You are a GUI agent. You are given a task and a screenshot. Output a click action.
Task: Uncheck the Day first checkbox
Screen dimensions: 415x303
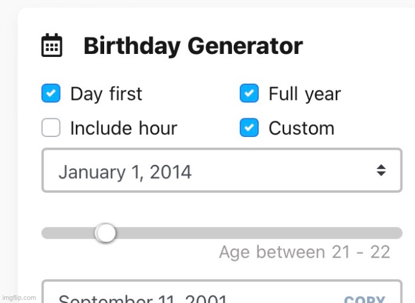[x=51, y=94]
